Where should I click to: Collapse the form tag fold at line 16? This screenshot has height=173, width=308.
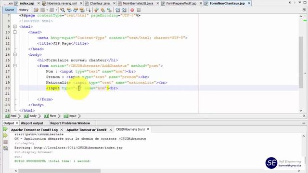click(x=15, y=65)
